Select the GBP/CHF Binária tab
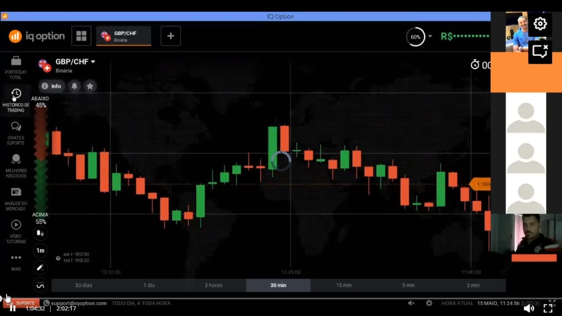 (123, 36)
